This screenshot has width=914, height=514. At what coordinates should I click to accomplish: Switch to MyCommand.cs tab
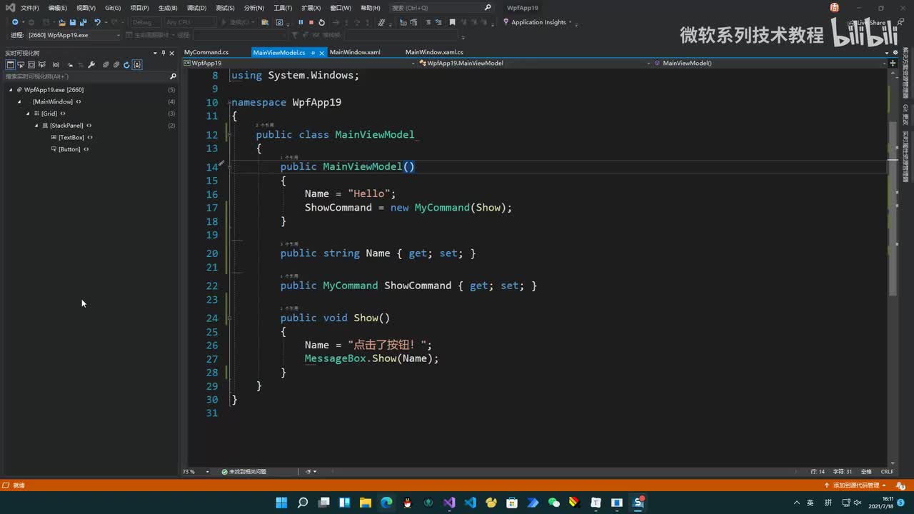[206, 52]
